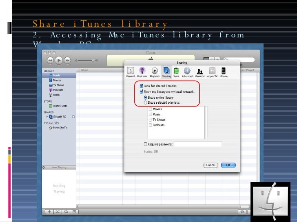Enable the Require password checkbox
The width and height of the screenshot is (297, 222).
coord(146,144)
